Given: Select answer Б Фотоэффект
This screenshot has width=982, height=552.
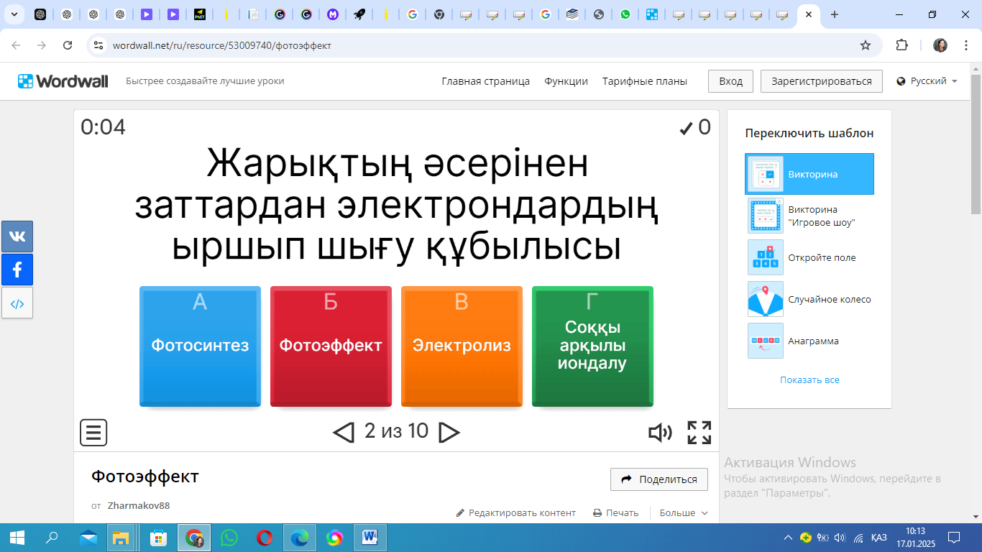Looking at the screenshot, I should pyautogui.click(x=331, y=346).
